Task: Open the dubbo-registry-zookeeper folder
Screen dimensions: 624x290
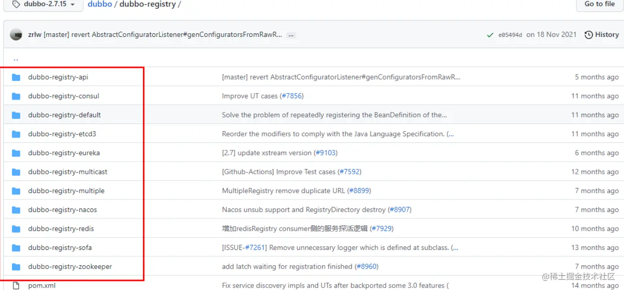Action: (70, 266)
